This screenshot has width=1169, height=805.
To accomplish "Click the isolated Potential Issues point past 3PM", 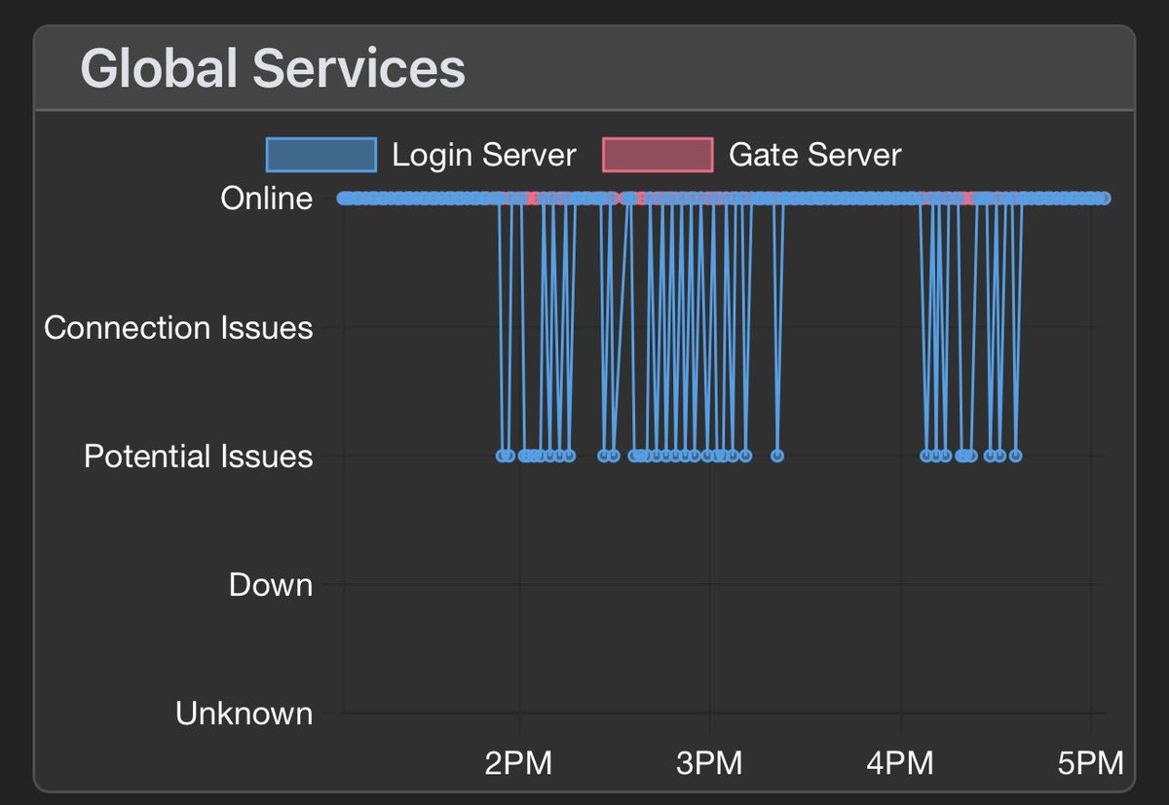I will 777,456.
